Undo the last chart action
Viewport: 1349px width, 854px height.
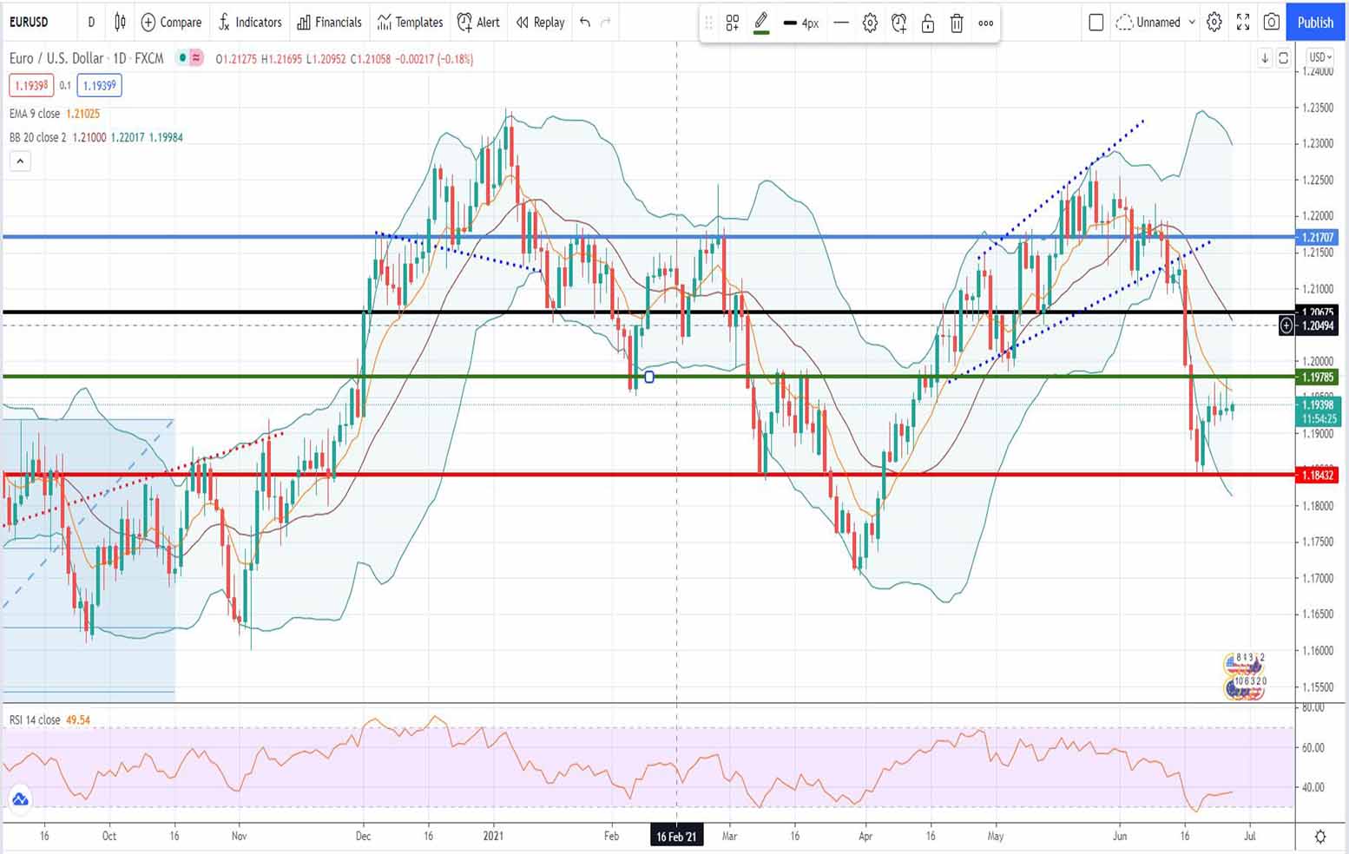[585, 22]
